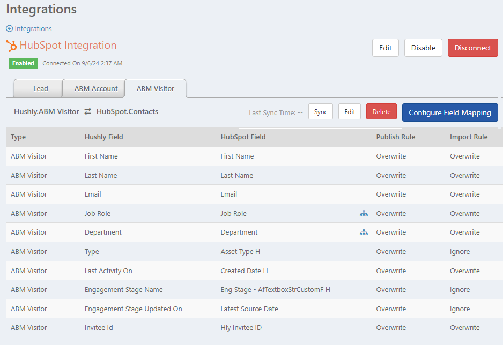
Task: Click Ignore in Engagement Stage Updated On row
Action: pyautogui.click(x=460, y=309)
